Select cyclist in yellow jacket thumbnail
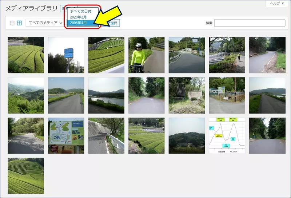Screen dimensions: 291x198 [147, 55]
